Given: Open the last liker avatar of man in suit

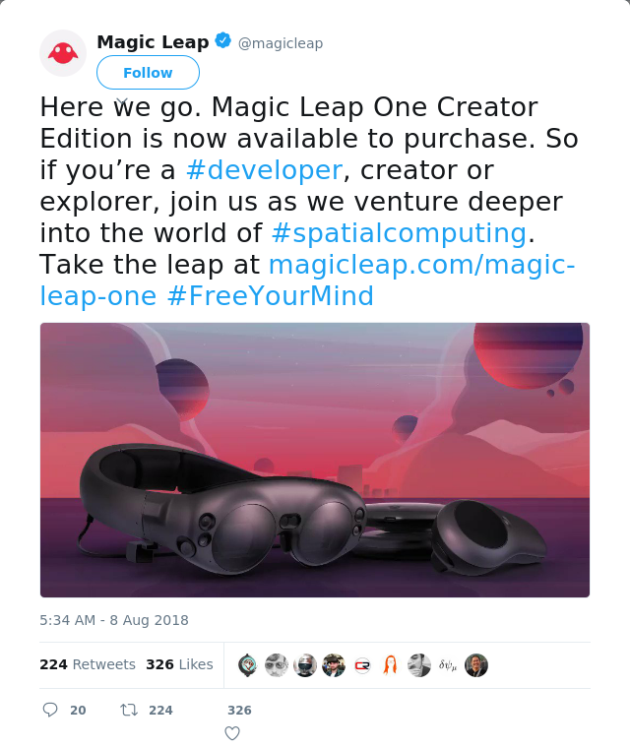Looking at the screenshot, I should (476, 665).
